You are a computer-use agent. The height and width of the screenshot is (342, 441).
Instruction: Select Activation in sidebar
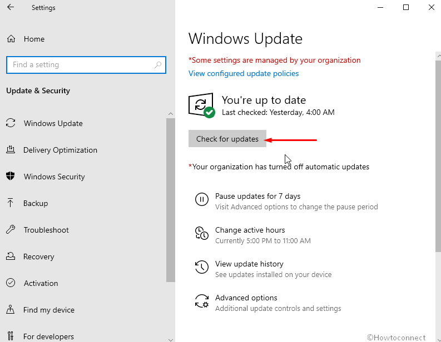coord(41,283)
